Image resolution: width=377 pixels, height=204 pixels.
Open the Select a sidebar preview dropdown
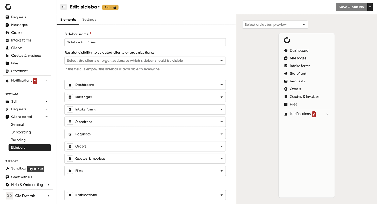click(x=275, y=25)
